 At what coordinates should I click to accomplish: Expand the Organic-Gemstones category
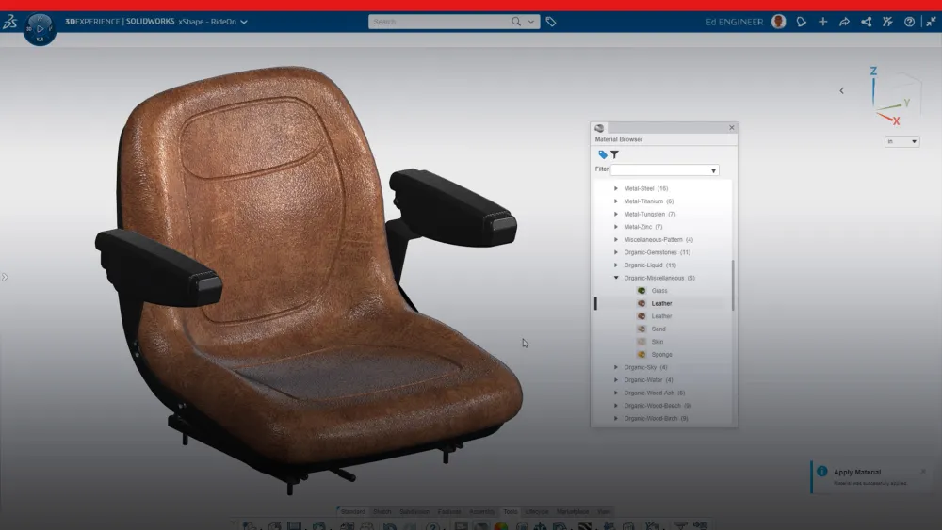point(616,252)
